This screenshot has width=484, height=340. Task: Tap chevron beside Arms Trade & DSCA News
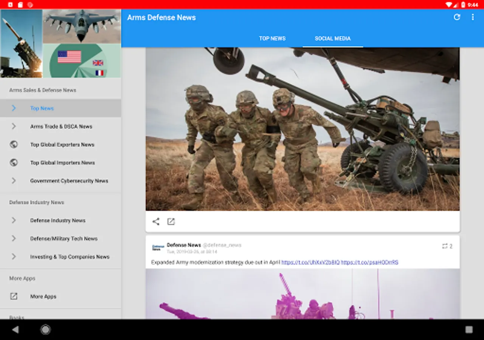[14, 126]
